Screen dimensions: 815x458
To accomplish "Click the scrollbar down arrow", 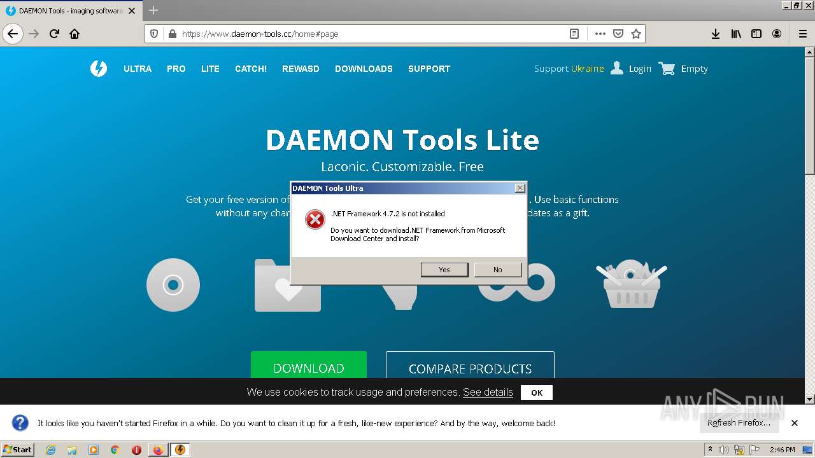I will 810,399.
